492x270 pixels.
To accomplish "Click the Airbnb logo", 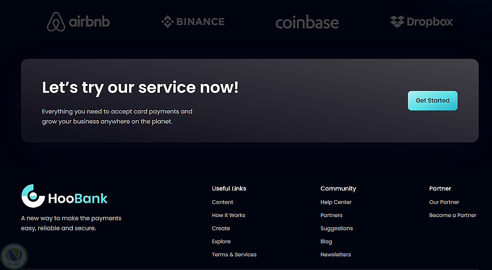I will pos(78,22).
